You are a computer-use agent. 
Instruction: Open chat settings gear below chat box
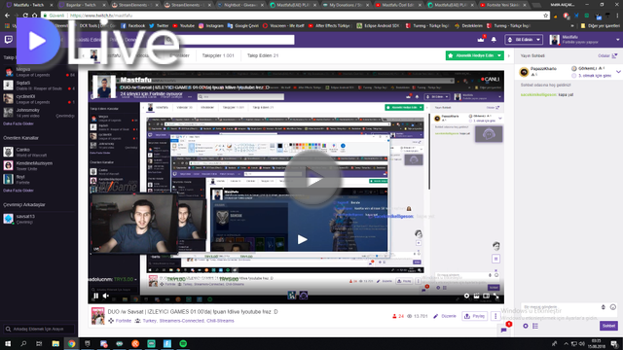coord(526,326)
